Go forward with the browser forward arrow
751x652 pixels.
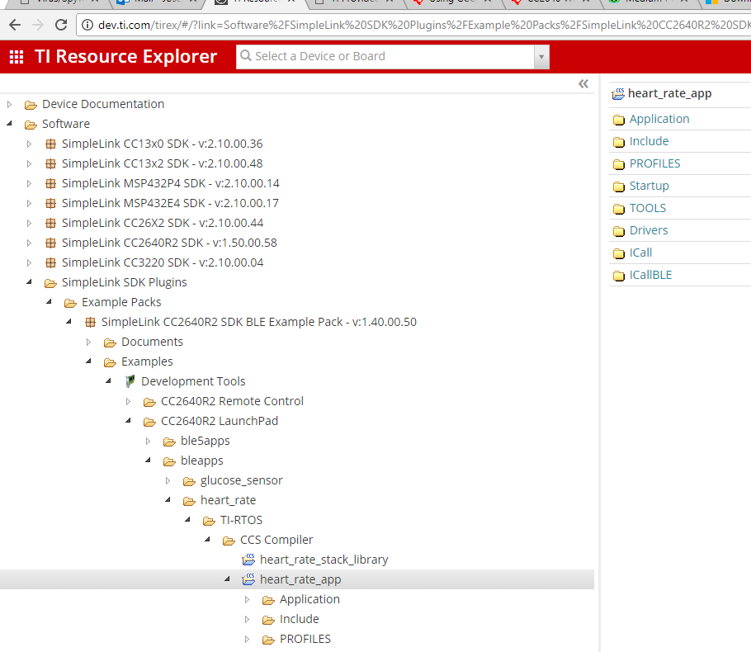[x=38, y=25]
